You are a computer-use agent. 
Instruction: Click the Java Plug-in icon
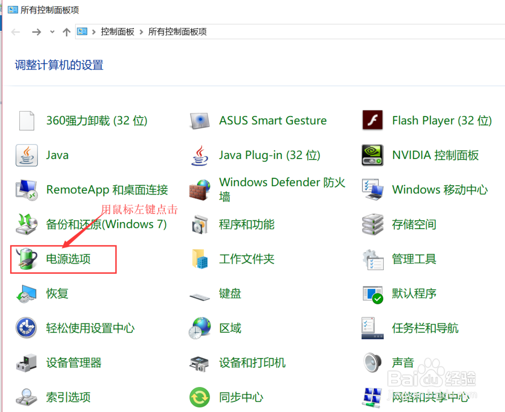(x=199, y=156)
